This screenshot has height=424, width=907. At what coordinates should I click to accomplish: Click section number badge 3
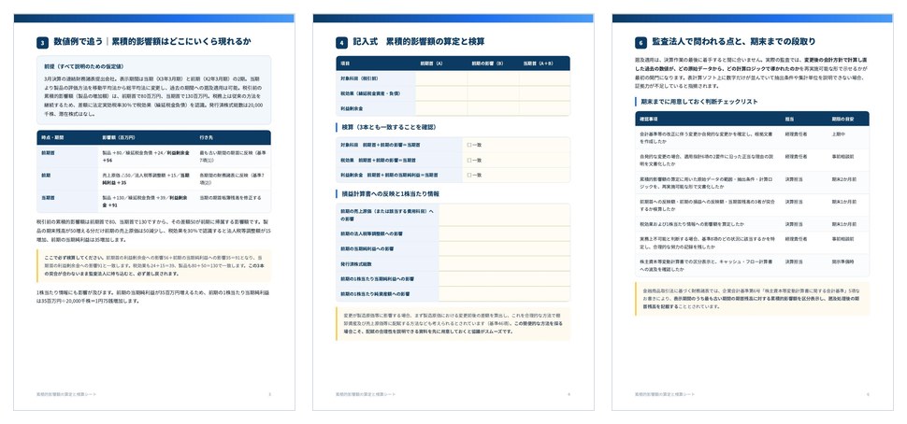[42, 43]
